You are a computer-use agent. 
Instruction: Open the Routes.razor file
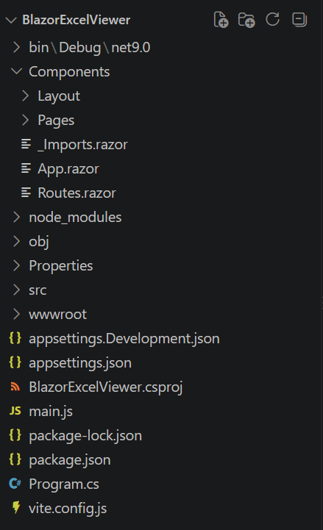(77, 193)
